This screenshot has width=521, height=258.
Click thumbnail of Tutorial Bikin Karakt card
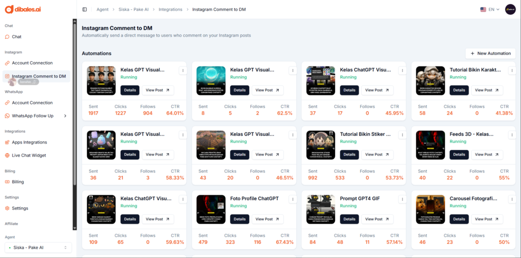tap(430, 81)
